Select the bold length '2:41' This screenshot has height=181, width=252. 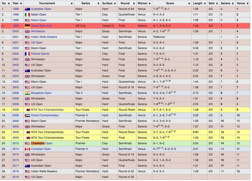[196, 132]
